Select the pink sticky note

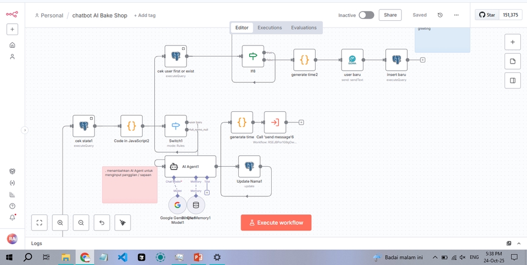click(130, 189)
